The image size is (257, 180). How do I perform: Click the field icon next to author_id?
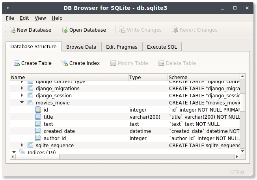pyautogui.click(x=38, y=138)
